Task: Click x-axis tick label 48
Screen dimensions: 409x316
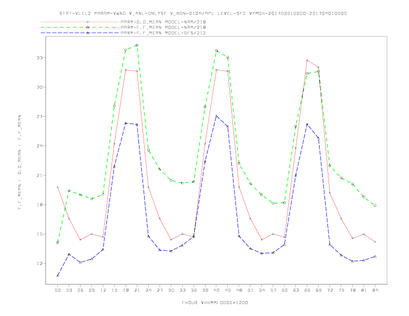Action: pos(239,290)
